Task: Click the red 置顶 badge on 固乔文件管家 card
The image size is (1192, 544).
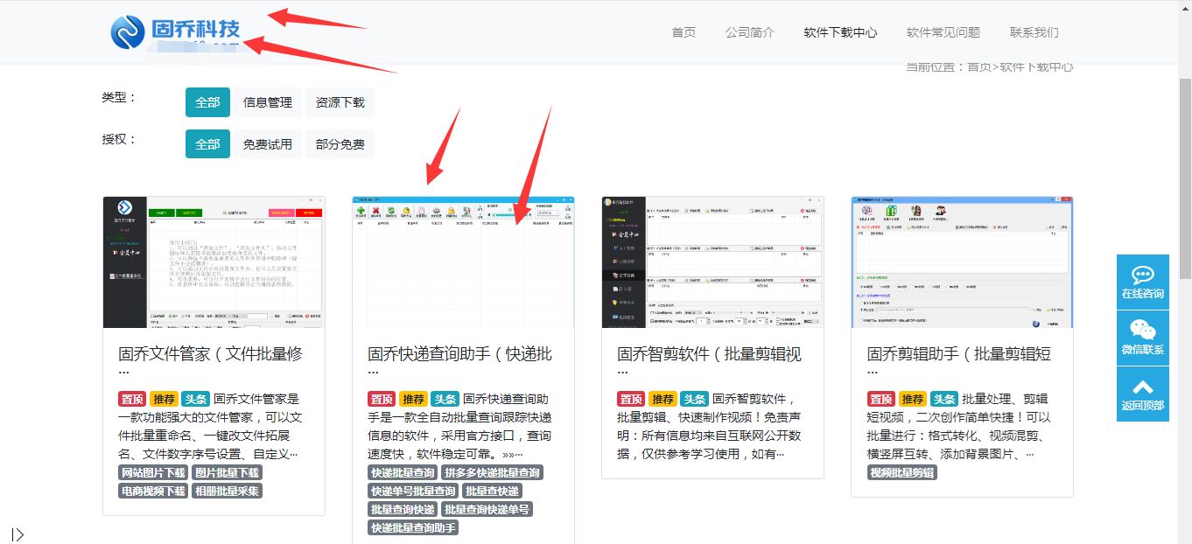Action: click(x=131, y=398)
